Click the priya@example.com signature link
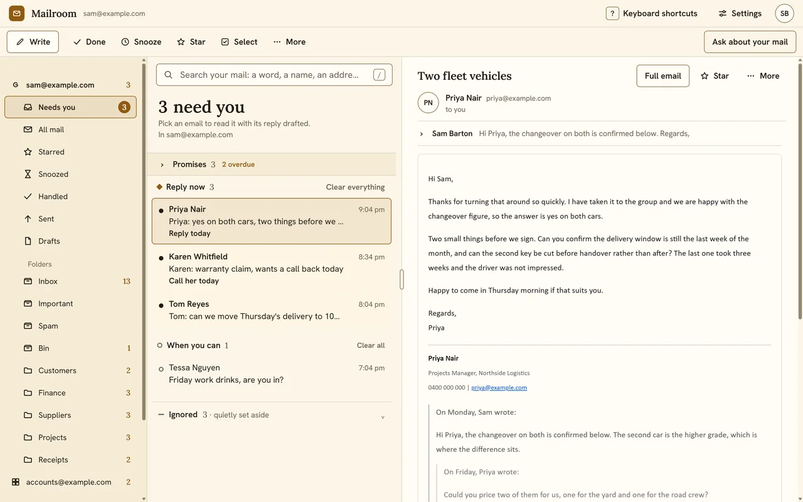The height and width of the screenshot is (502, 803). point(499,388)
